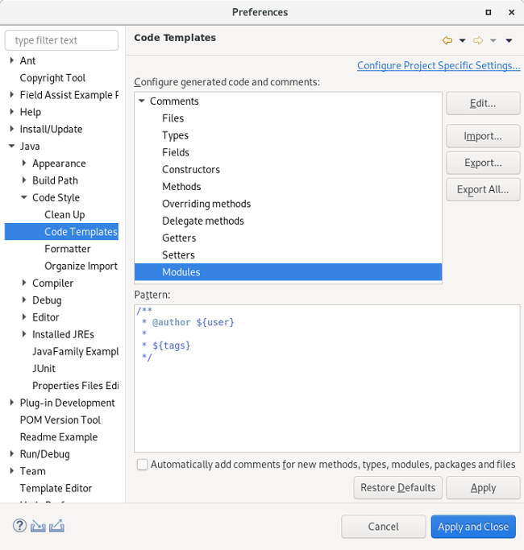Enable automatically add comments checkbox
This screenshot has width=524, height=550.
[143, 465]
